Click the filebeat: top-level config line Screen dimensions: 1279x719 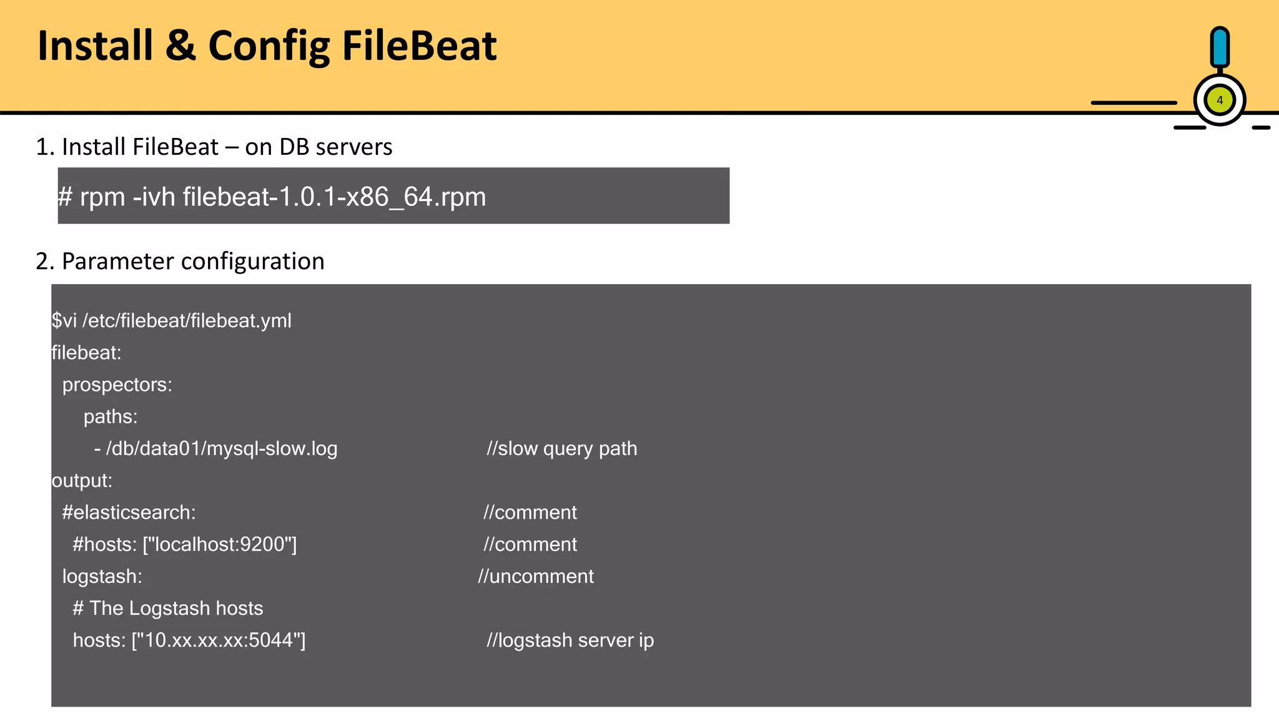[x=86, y=353]
